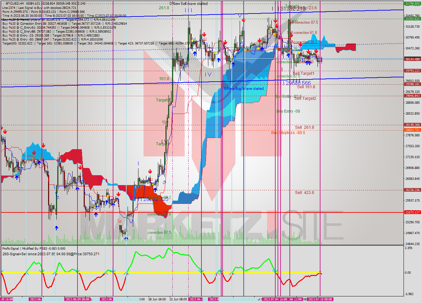Image resolution: width=422 pixels, height=303 pixels.
Task: Click the 'Sell 423.6' label
Action: pyautogui.click(x=304, y=193)
